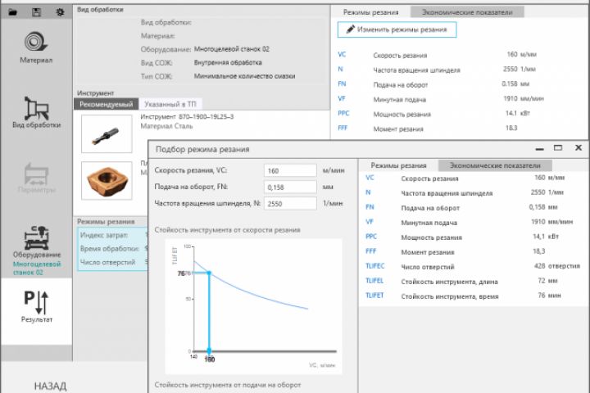
Task: Click PPC code in main window results
Action: click(343, 113)
